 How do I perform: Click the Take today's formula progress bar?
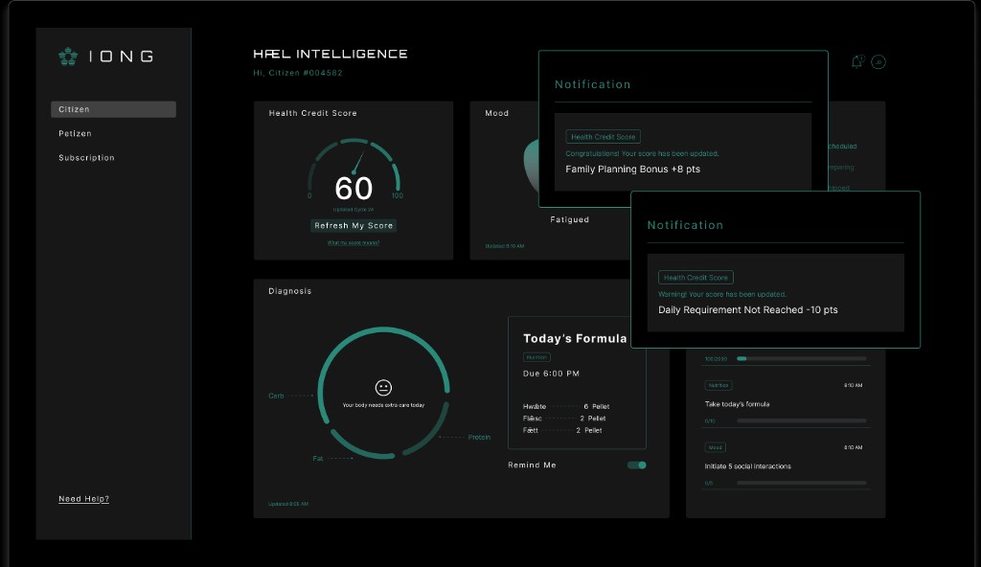click(x=802, y=421)
